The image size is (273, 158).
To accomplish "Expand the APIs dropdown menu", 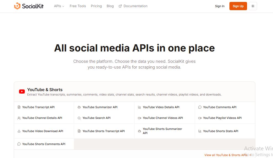I will click(59, 6).
